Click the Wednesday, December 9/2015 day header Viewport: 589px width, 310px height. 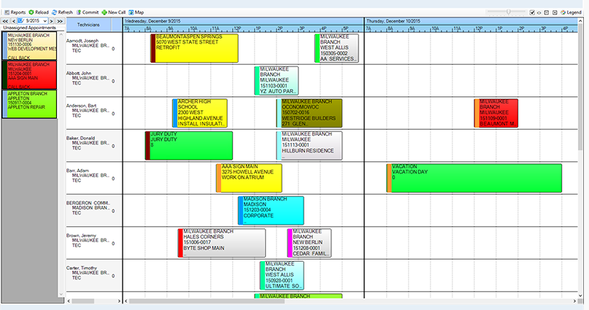(x=244, y=21)
